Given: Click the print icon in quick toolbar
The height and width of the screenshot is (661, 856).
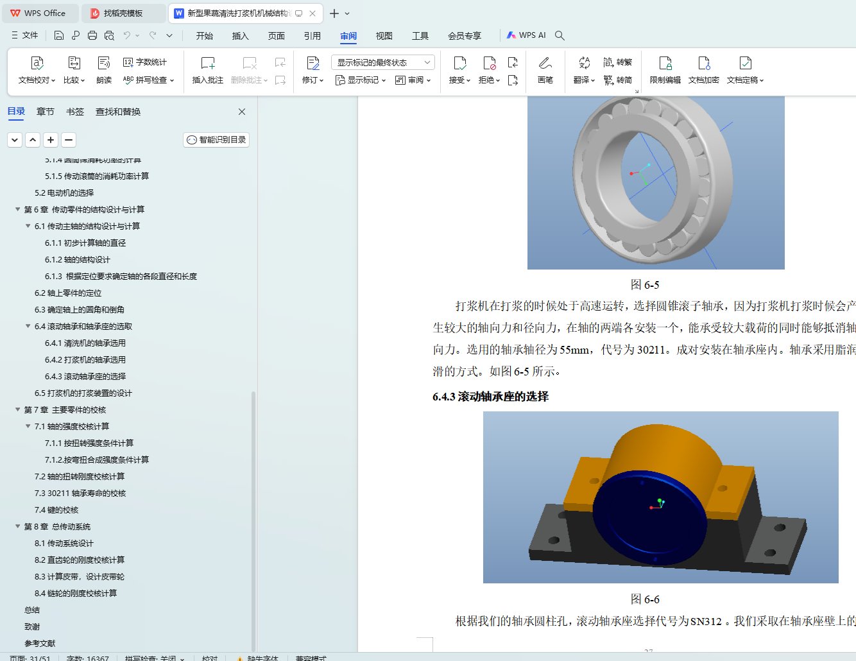Looking at the screenshot, I should tap(92, 35).
